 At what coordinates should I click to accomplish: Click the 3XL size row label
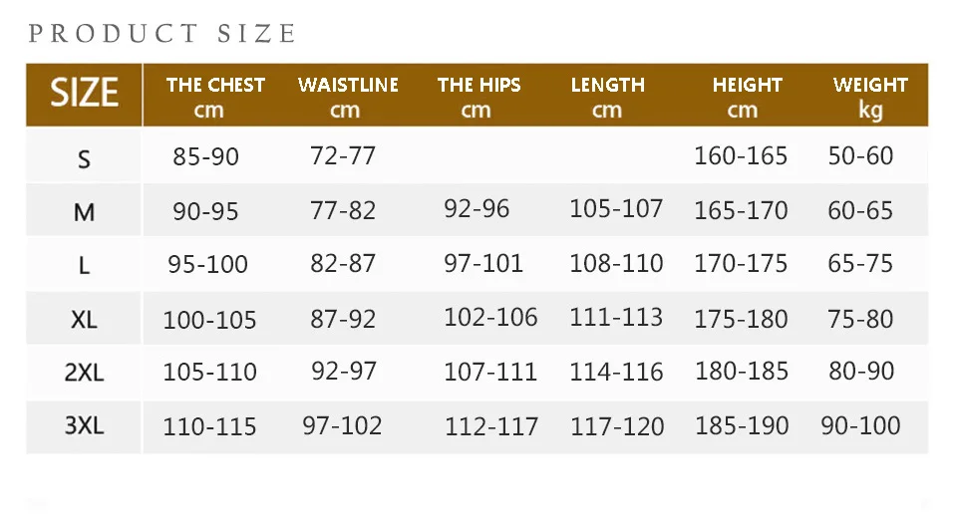coord(84,426)
